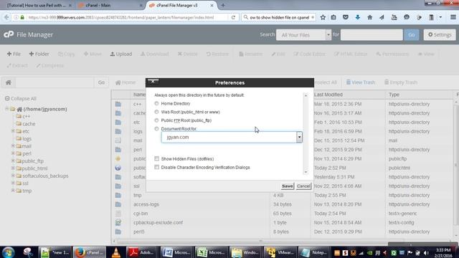The width and height of the screenshot is (459, 258).
Task: Click the bookmark star icon
Action: [x=323, y=17]
